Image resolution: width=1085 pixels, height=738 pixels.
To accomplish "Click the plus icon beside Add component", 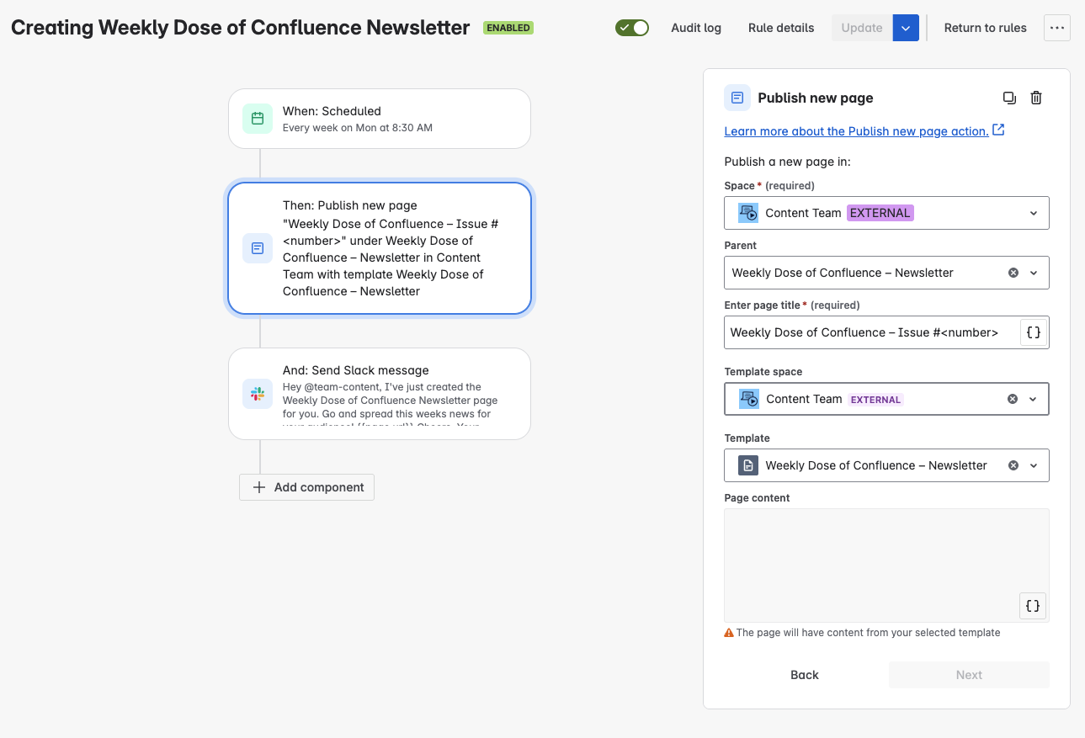I will 259,487.
